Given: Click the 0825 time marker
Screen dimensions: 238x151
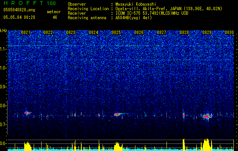Looking at the screenshot, I should 116,32.
